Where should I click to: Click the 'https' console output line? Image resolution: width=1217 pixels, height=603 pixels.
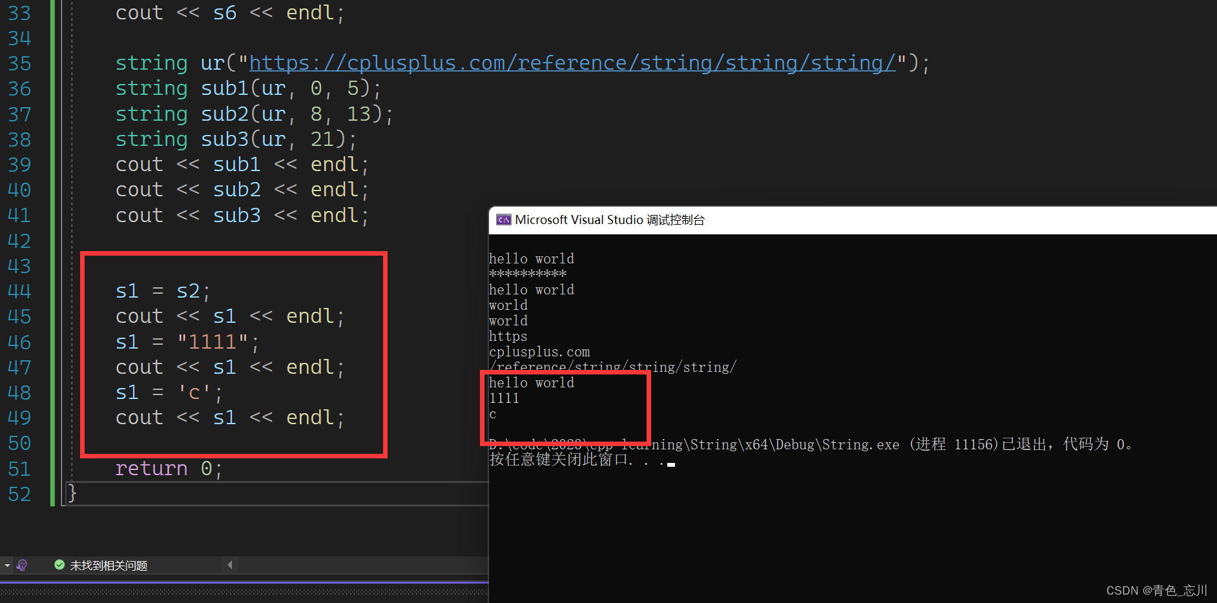tap(508, 336)
